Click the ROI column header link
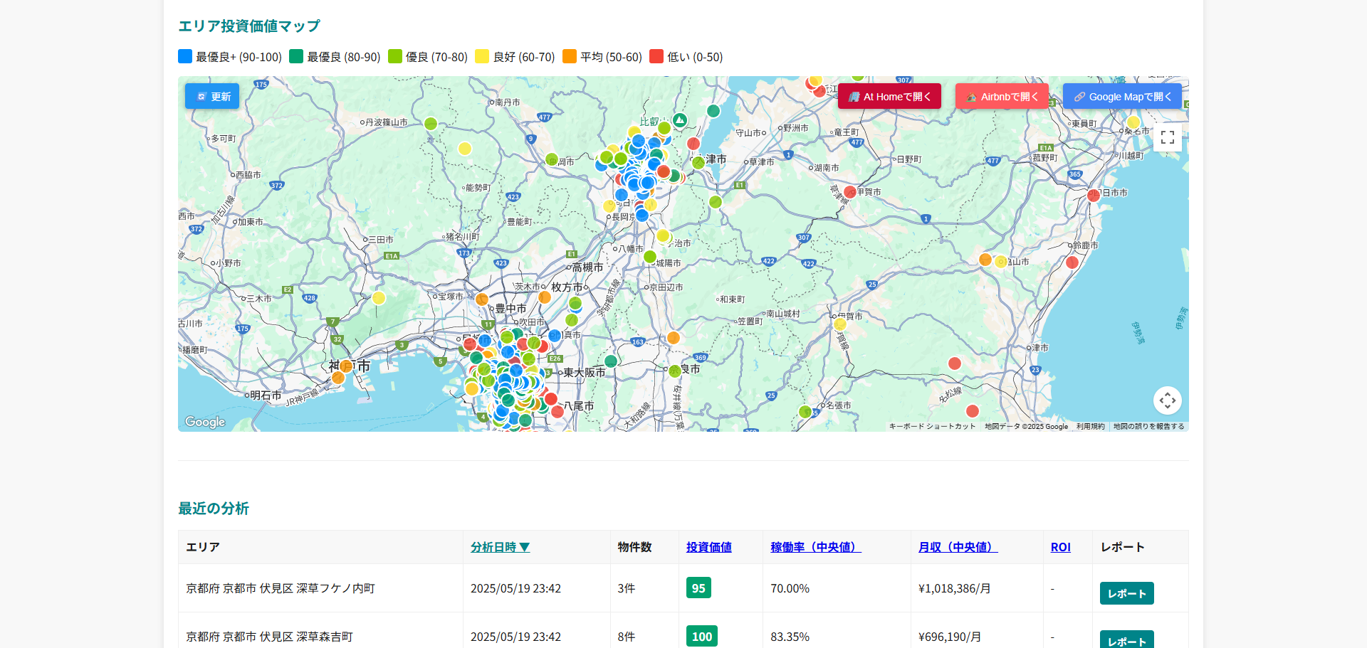 1060,547
